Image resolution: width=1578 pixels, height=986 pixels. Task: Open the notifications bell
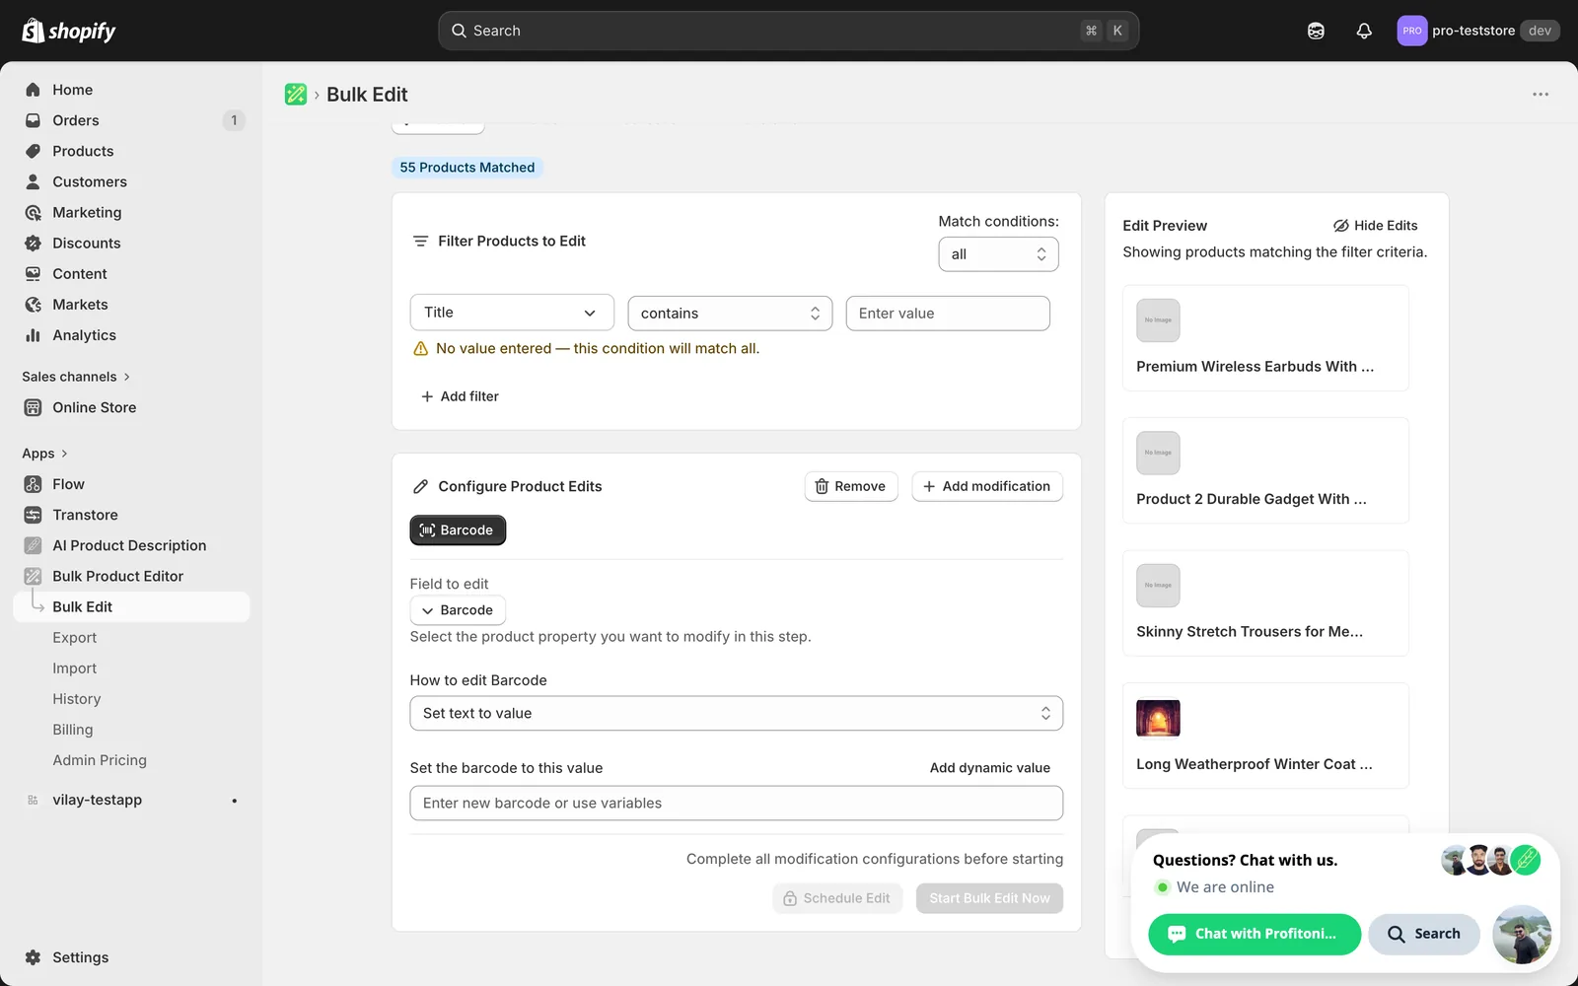point(1364,31)
